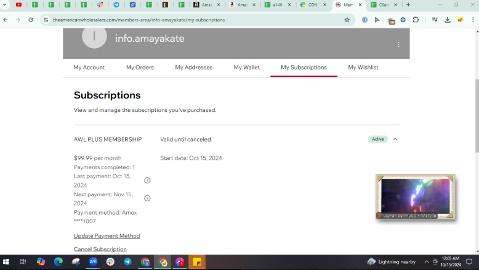Open the 1Password extension

click(364, 20)
